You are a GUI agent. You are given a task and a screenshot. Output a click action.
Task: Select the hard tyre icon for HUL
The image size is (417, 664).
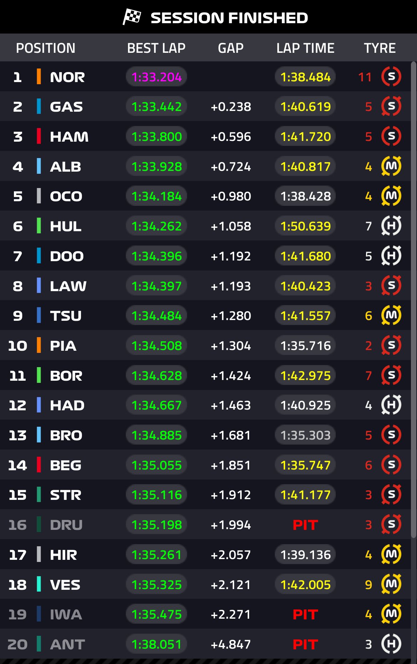(x=391, y=226)
